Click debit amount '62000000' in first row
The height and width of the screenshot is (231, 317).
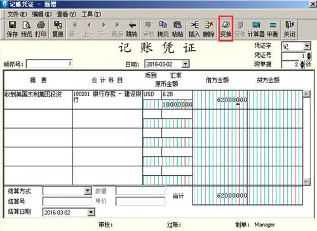tap(232, 100)
